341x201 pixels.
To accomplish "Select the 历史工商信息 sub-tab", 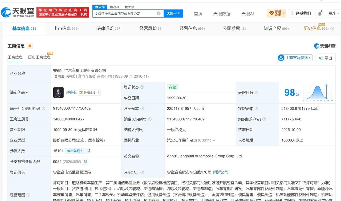I will [39, 57].
